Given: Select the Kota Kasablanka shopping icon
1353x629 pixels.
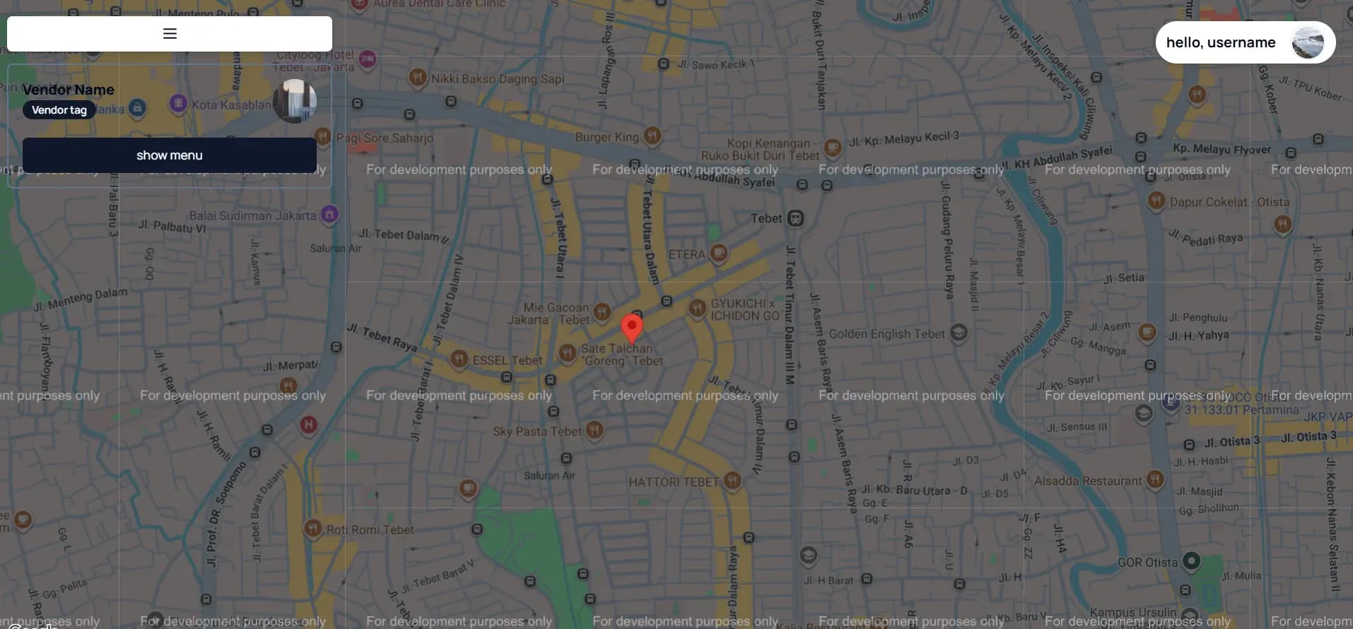Looking at the screenshot, I should (179, 104).
